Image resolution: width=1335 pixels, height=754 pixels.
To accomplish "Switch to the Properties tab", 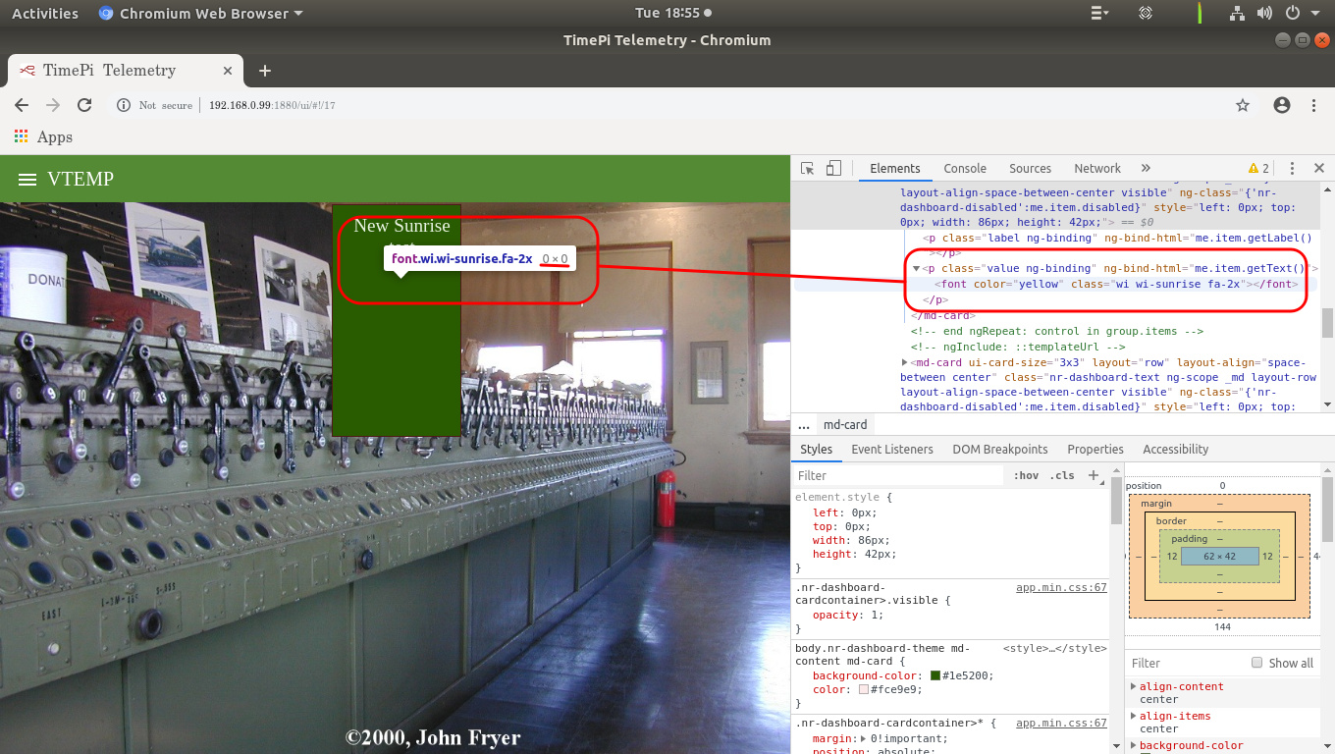I will coord(1095,450).
